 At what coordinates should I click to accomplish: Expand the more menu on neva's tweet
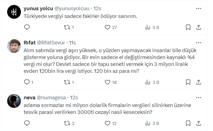pyautogui.click(x=198, y=98)
